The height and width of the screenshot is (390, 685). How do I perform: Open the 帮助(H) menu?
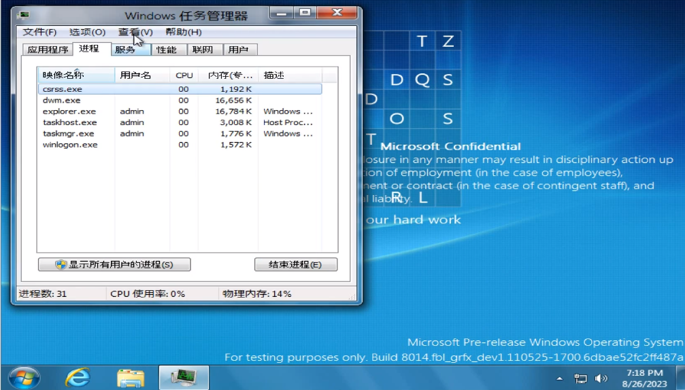(x=184, y=32)
